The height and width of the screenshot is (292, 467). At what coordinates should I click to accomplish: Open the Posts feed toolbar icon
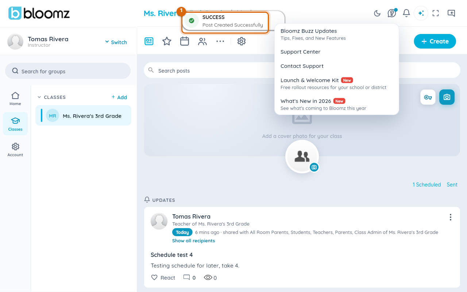coord(149,41)
